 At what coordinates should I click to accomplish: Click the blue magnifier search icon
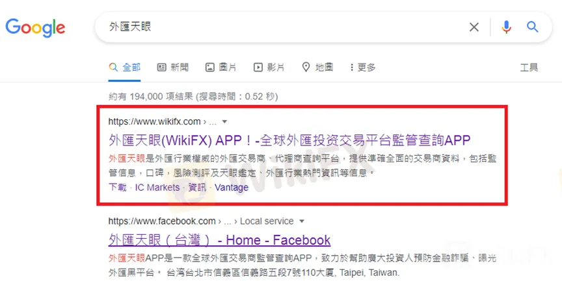pos(532,27)
